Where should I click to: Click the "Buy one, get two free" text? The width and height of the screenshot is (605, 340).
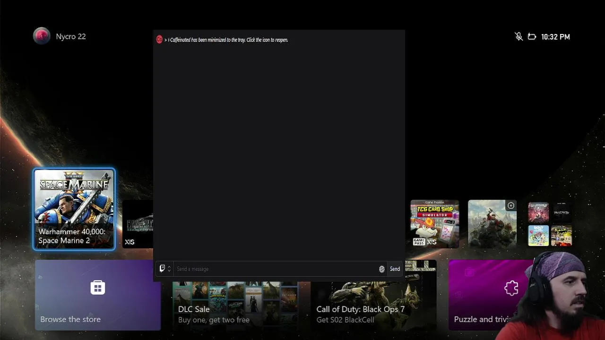(x=214, y=320)
